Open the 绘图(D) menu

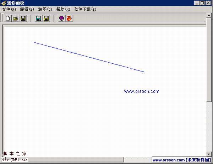point(45,9)
